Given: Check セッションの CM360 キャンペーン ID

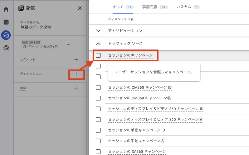Looking at the screenshot, I should (x=98, y=87).
